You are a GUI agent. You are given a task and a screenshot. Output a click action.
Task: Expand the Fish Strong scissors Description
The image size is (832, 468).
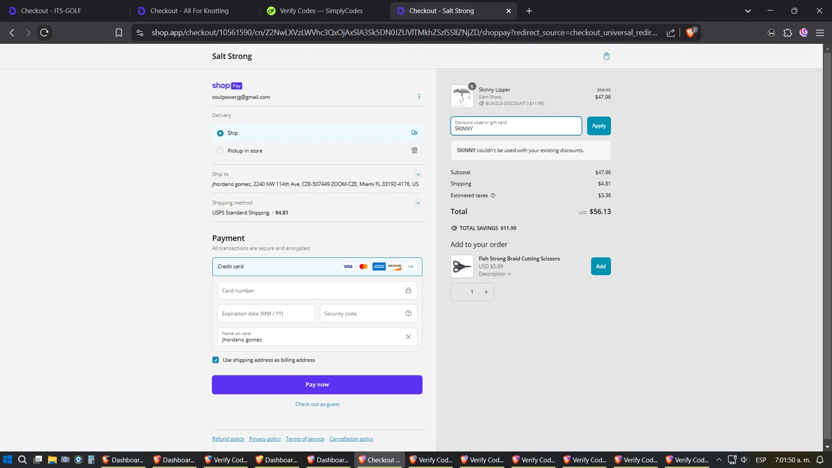coord(495,274)
